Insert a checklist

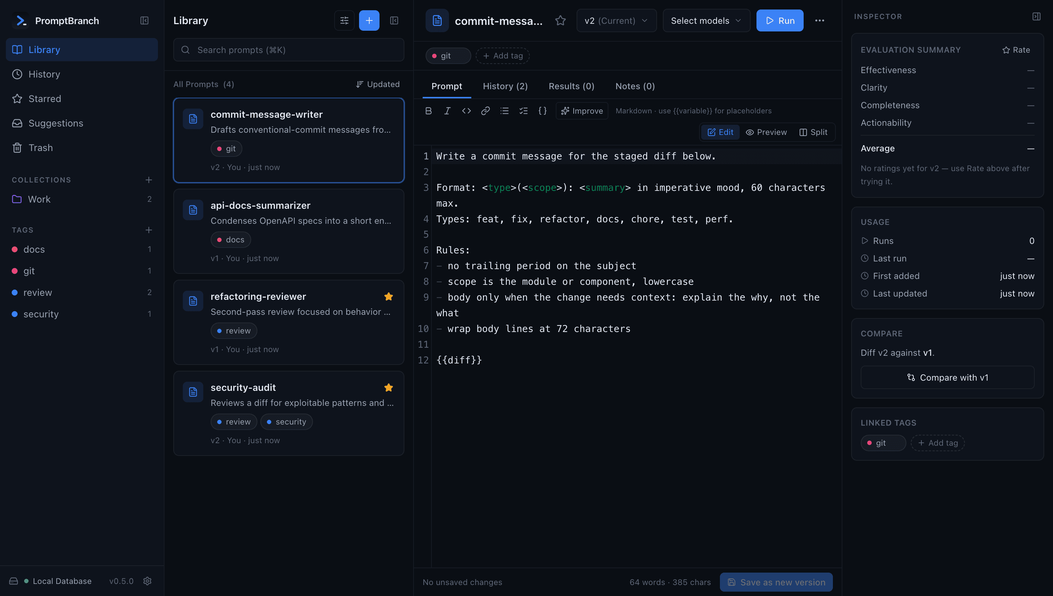tap(524, 110)
